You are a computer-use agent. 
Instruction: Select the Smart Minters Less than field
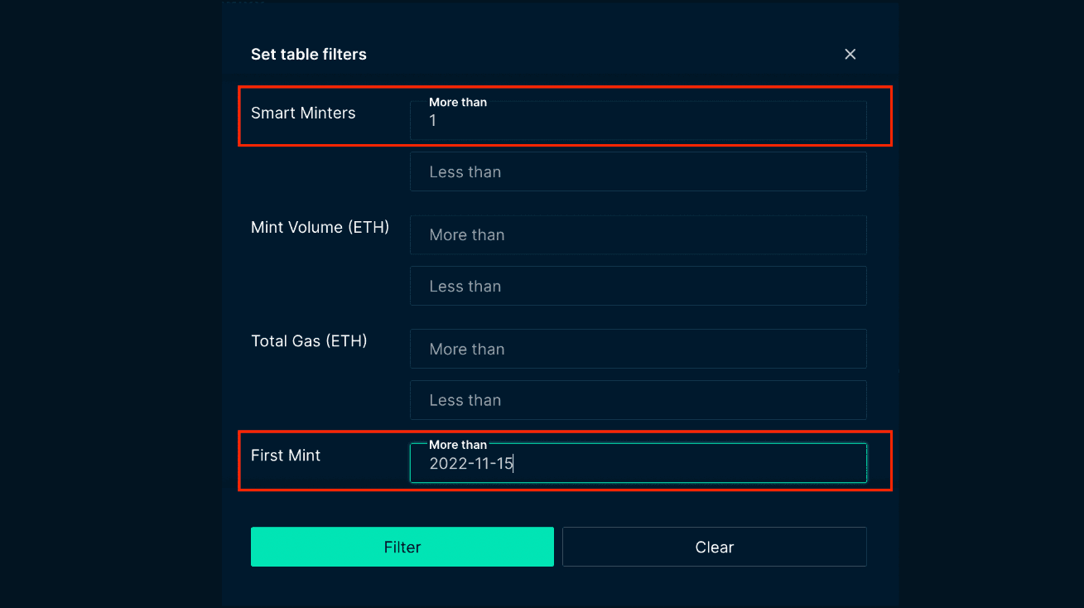tap(638, 171)
